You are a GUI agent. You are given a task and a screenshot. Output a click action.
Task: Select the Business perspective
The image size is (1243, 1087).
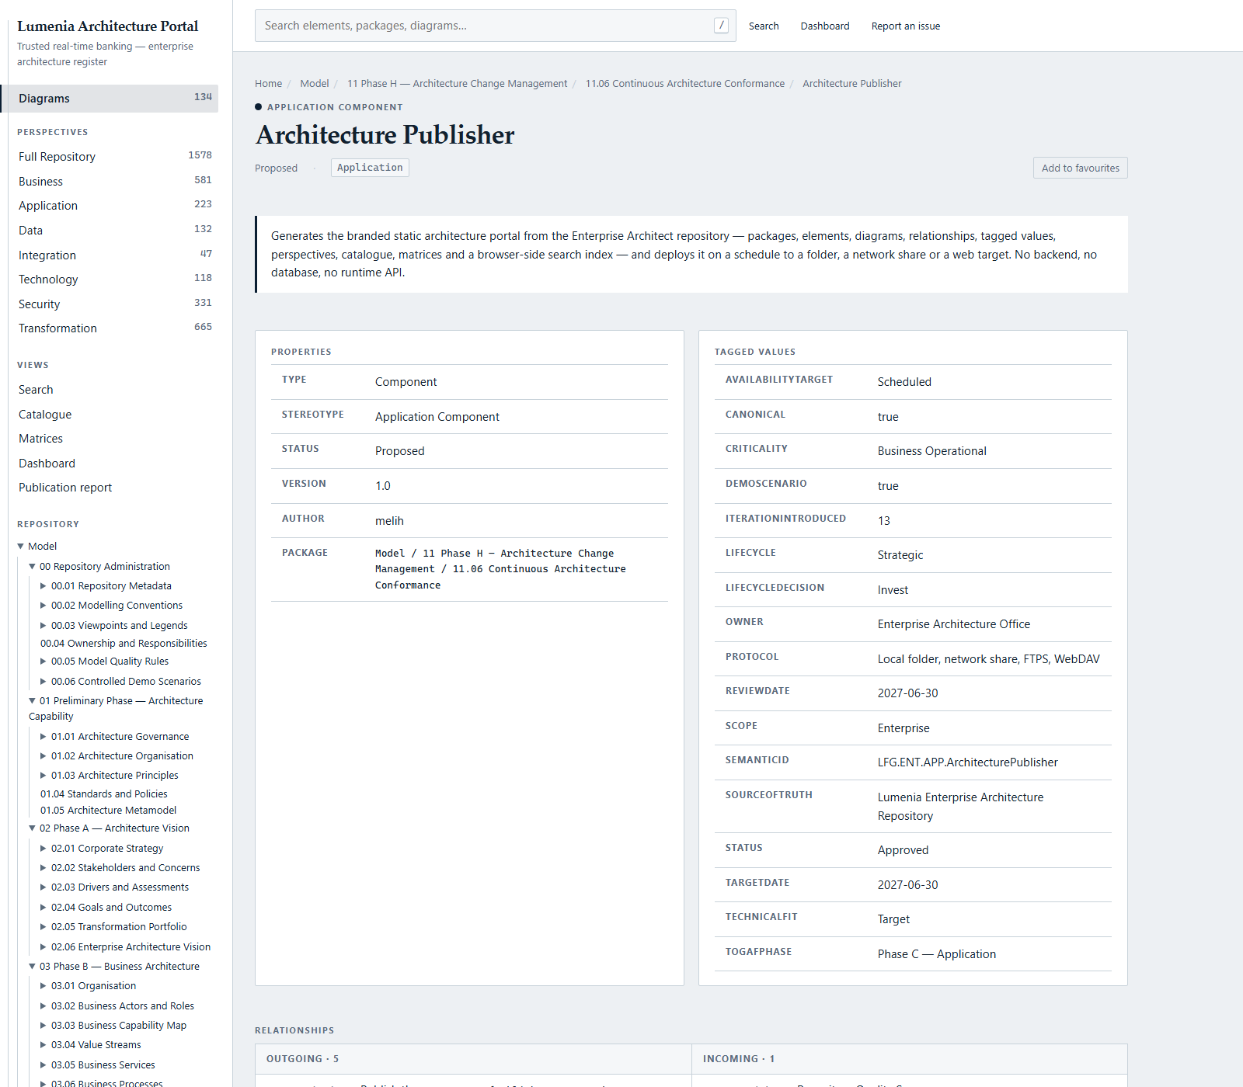(x=114, y=182)
